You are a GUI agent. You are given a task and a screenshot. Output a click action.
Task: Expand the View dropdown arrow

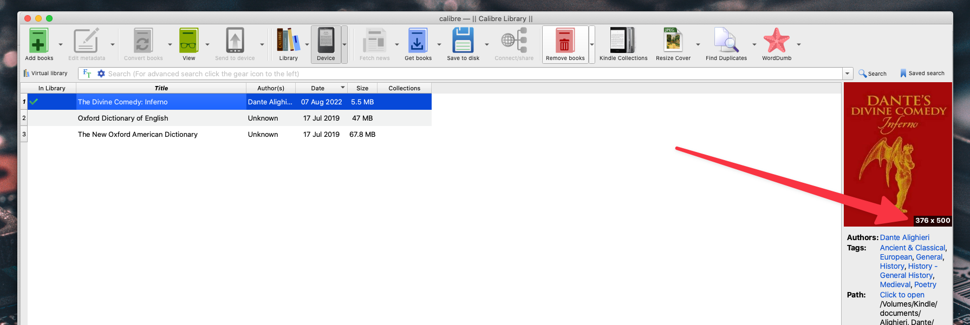207,45
